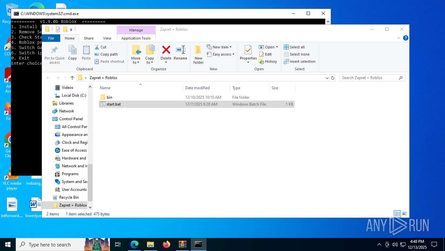The height and width of the screenshot is (251, 445).
Task: Open the File menu tab
Action: pyautogui.click(x=51, y=38)
